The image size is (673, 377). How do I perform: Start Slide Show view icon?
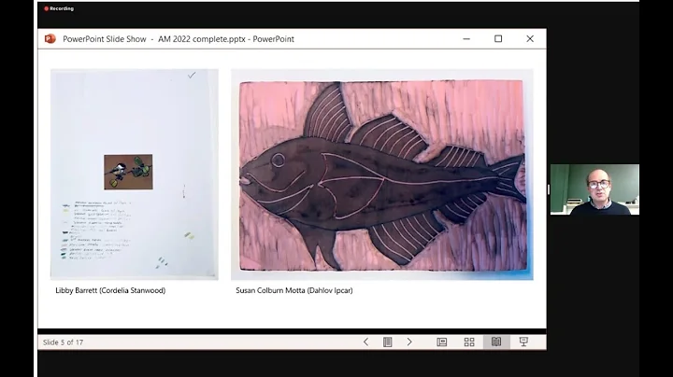[523, 342]
